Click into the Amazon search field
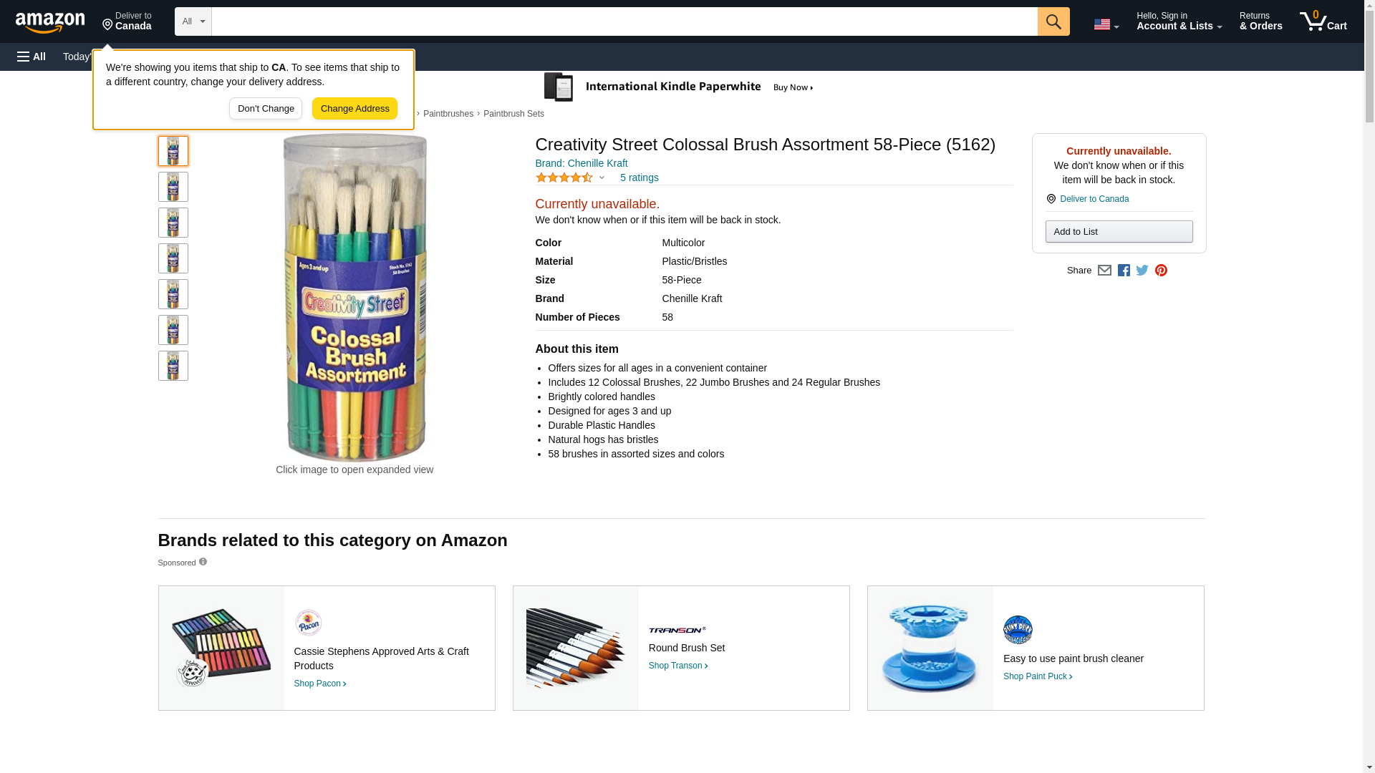This screenshot has height=773, width=1375. 624,21
